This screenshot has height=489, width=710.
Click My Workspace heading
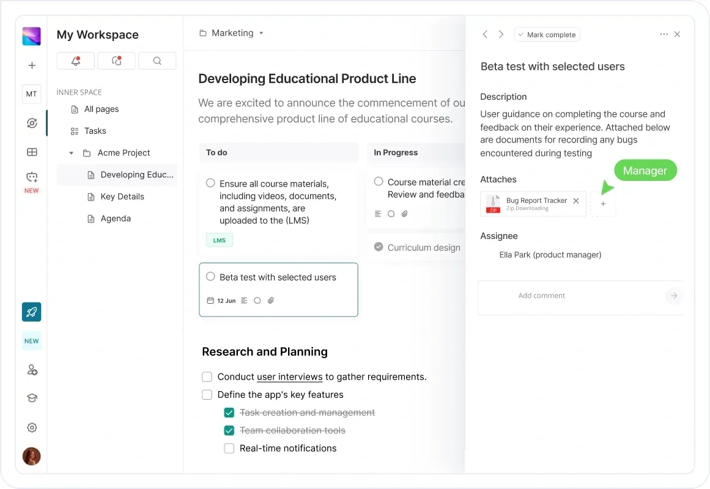[x=97, y=35]
